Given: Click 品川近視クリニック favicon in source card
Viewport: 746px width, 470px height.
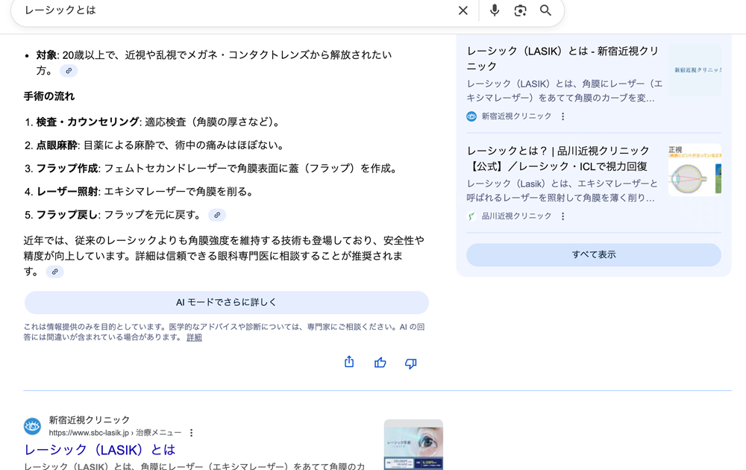Looking at the screenshot, I should 471,216.
